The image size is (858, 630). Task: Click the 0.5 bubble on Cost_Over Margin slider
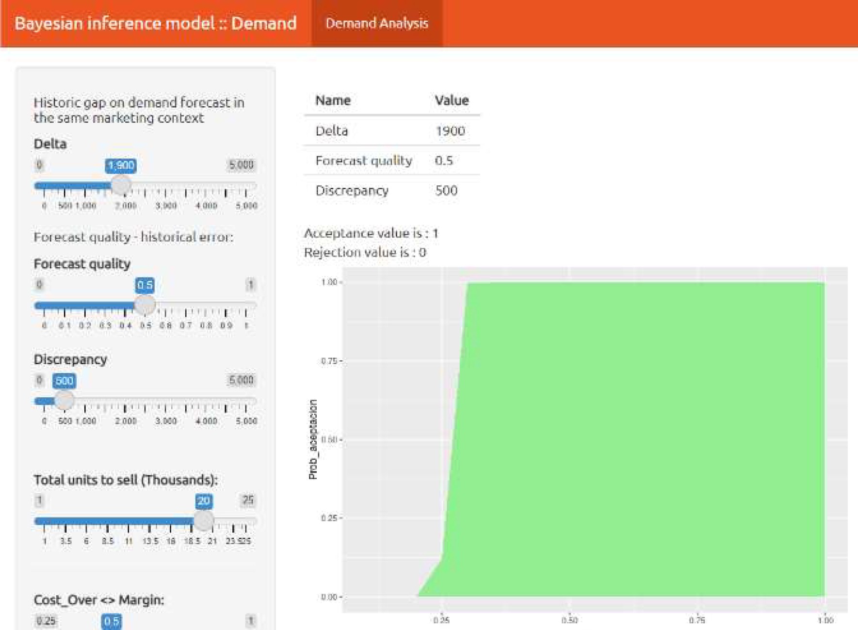[x=112, y=621]
